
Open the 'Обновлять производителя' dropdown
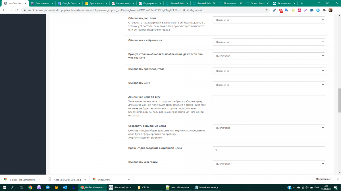[269, 71]
